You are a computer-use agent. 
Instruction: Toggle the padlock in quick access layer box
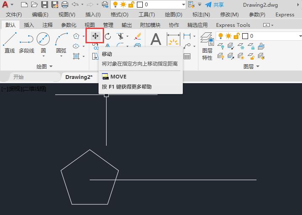click(131, 5)
